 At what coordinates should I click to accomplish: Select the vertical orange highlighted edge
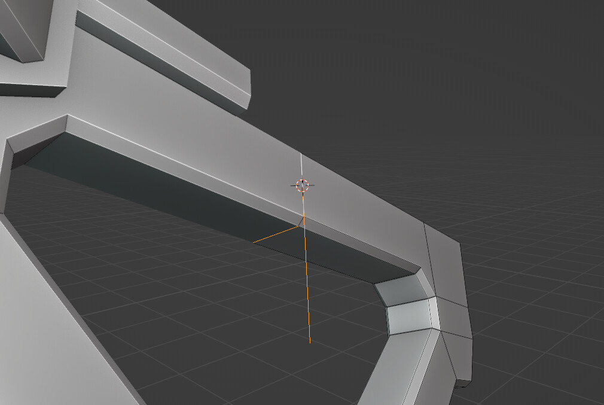pyautogui.click(x=306, y=287)
